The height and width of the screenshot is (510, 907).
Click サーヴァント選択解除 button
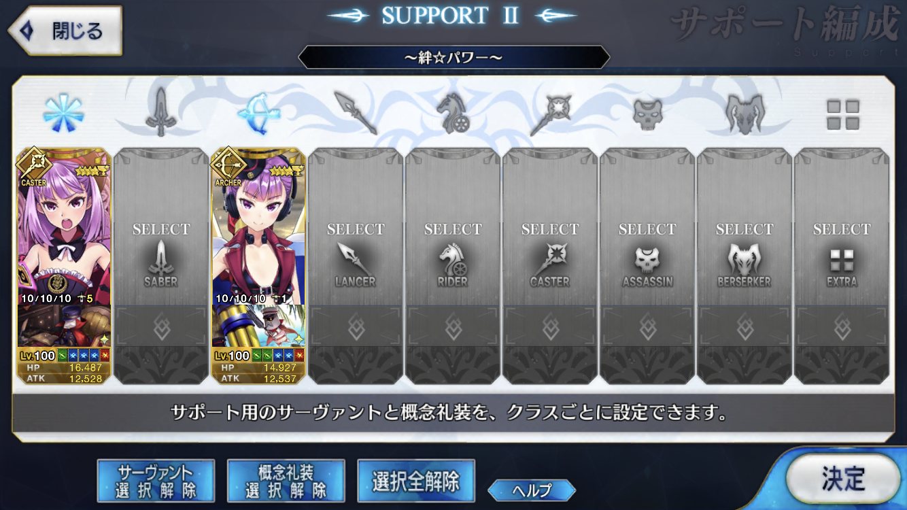point(156,480)
